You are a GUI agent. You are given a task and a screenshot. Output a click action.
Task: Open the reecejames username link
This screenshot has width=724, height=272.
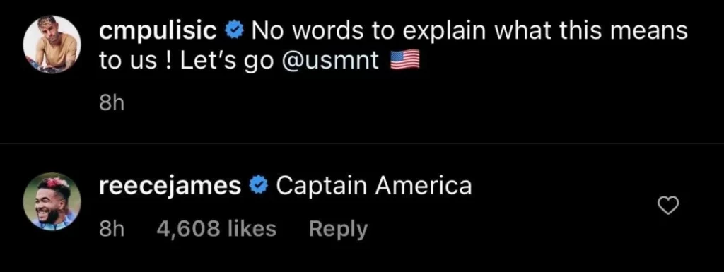pos(170,187)
